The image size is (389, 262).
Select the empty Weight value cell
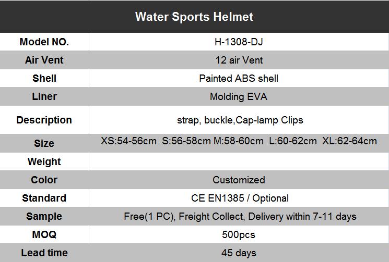click(x=239, y=161)
